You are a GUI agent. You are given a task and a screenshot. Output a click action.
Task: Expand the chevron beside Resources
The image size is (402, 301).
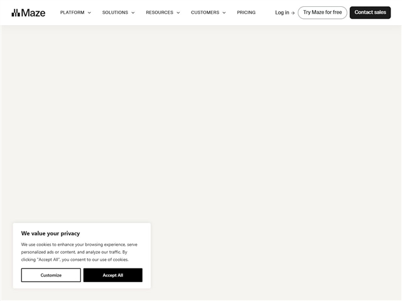click(x=178, y=13)
